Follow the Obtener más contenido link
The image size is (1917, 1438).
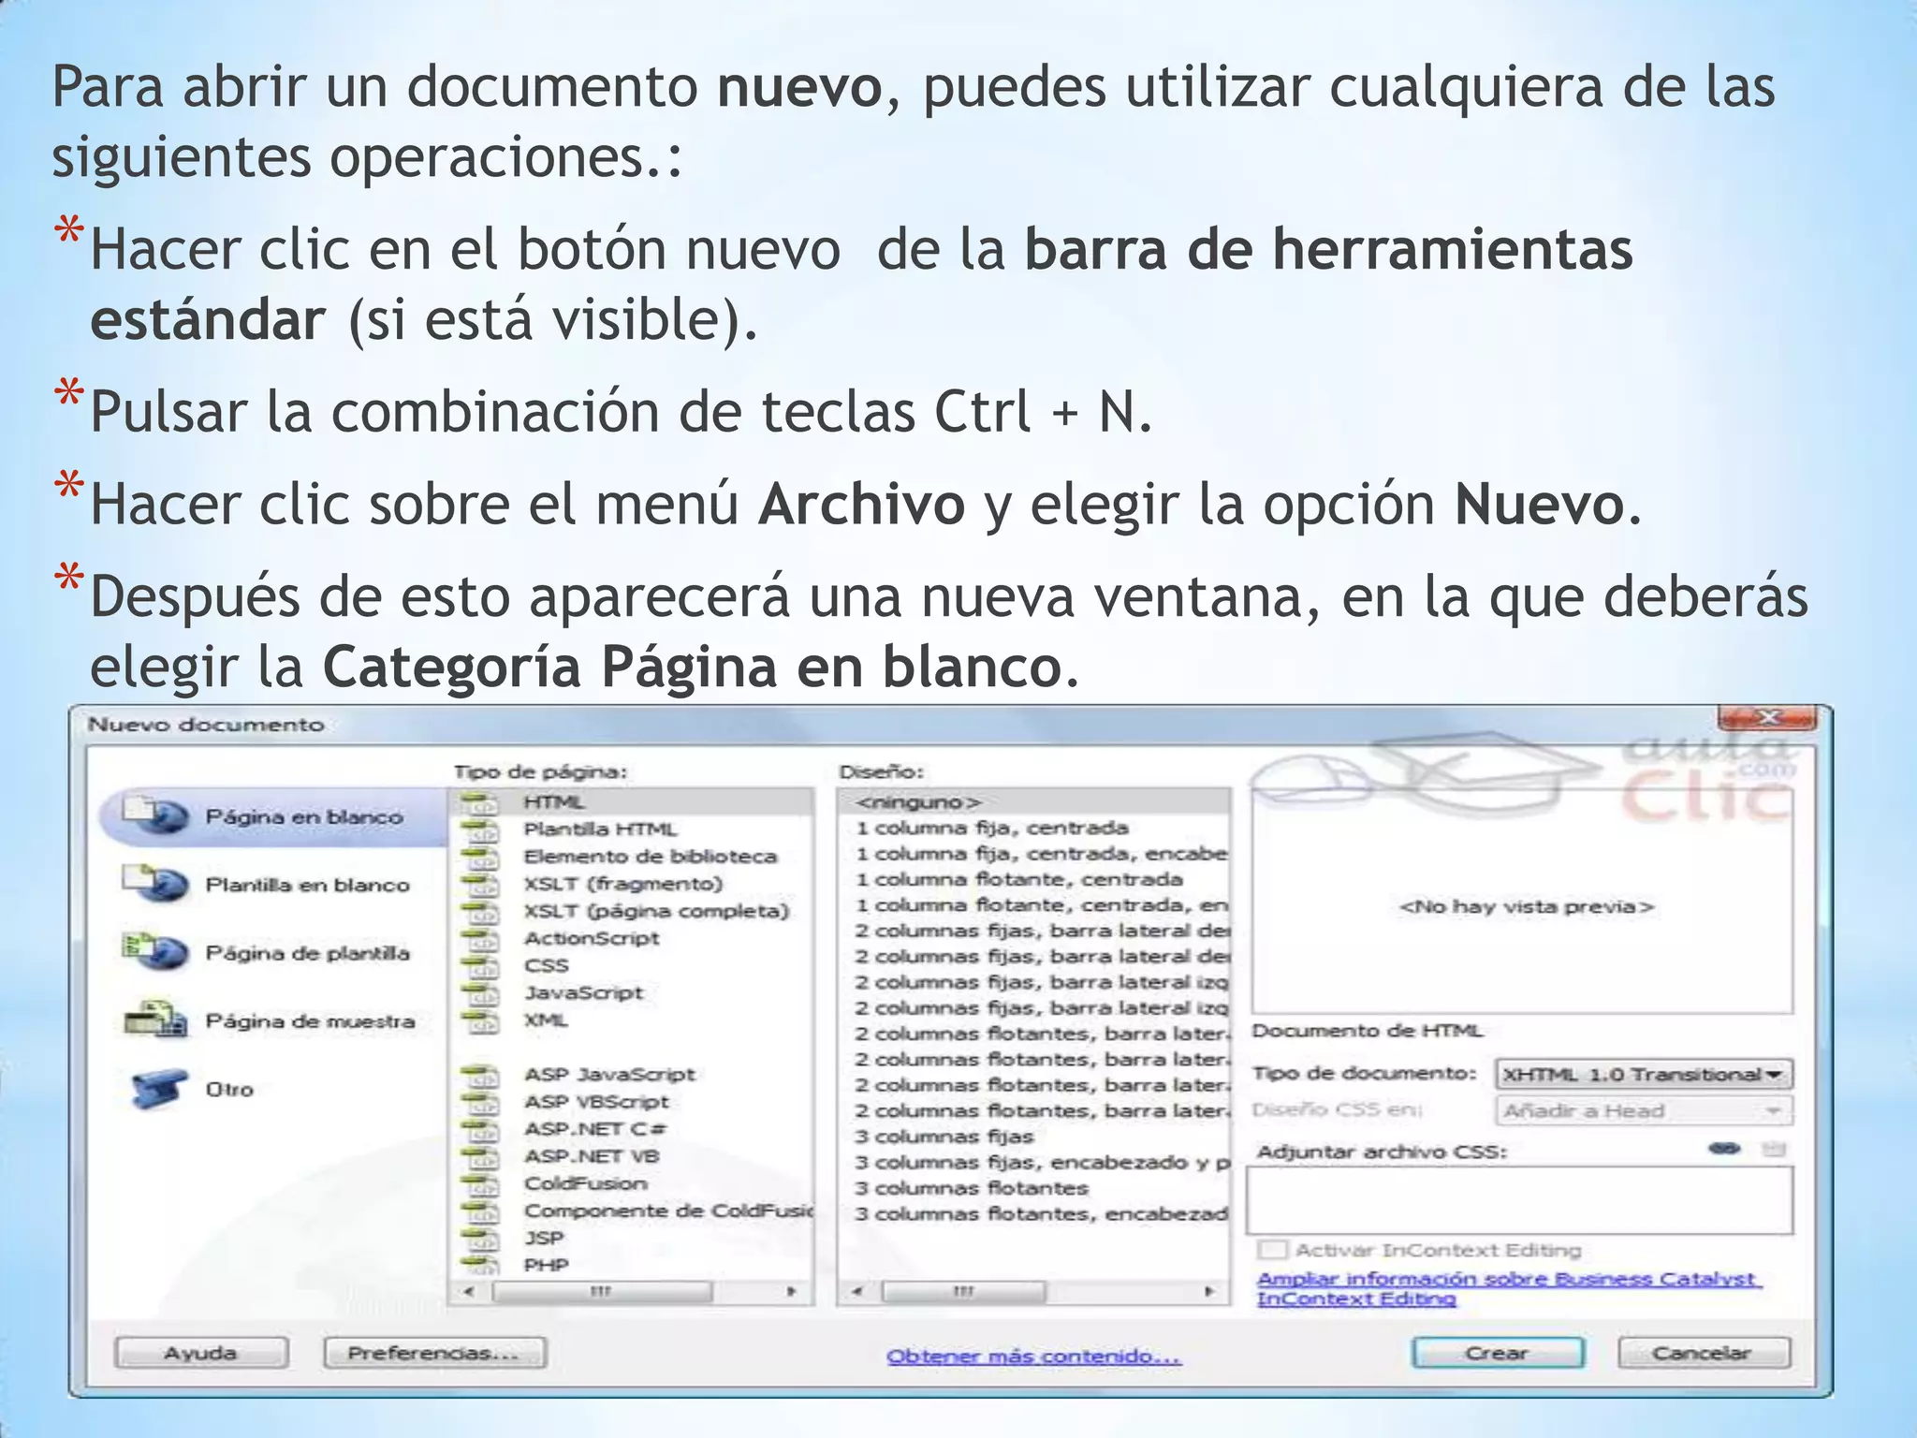coord(1033,1357)
